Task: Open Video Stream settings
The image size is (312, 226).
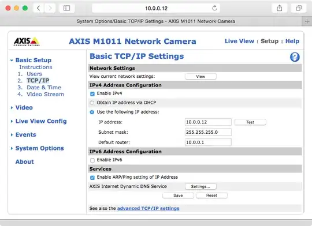Action: (46, 94)
